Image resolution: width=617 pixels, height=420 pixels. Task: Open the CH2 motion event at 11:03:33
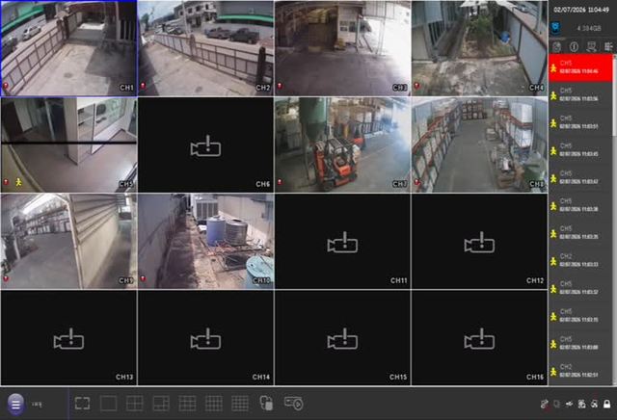coord(580,261)
